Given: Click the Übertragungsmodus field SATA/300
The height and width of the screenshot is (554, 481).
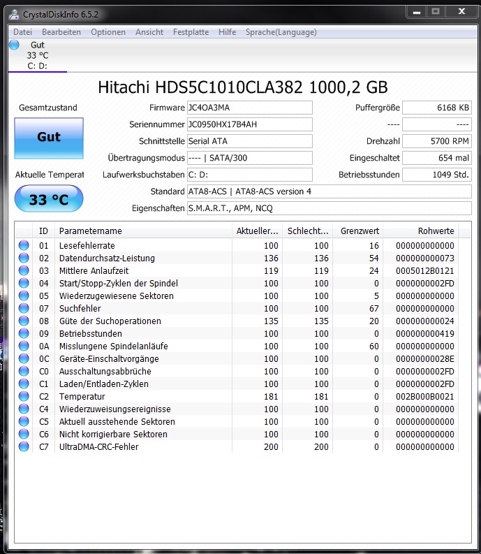Looking at the screenshot, I should pos(250,158).
